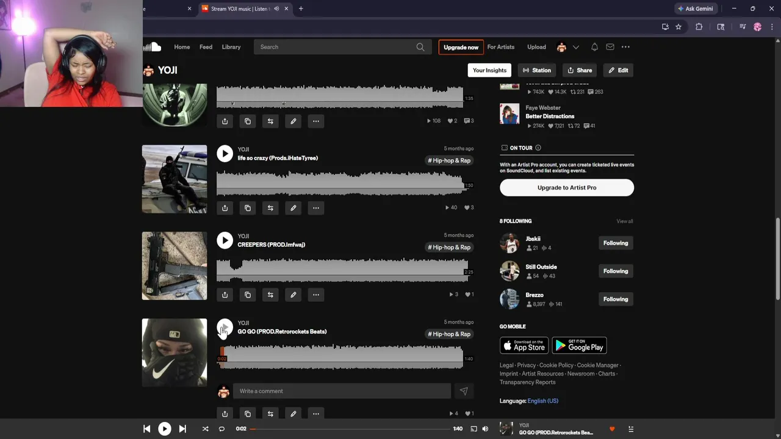Open the Upload page

tap(537, 47)
